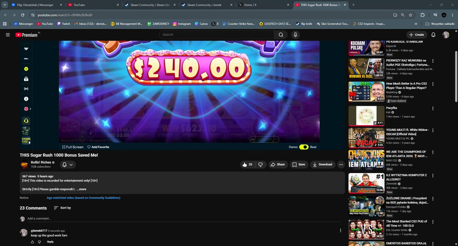The width and height of the screenshot is (458, 246).
Task: Open the YouTube account avatar menu
Action: 446,35
